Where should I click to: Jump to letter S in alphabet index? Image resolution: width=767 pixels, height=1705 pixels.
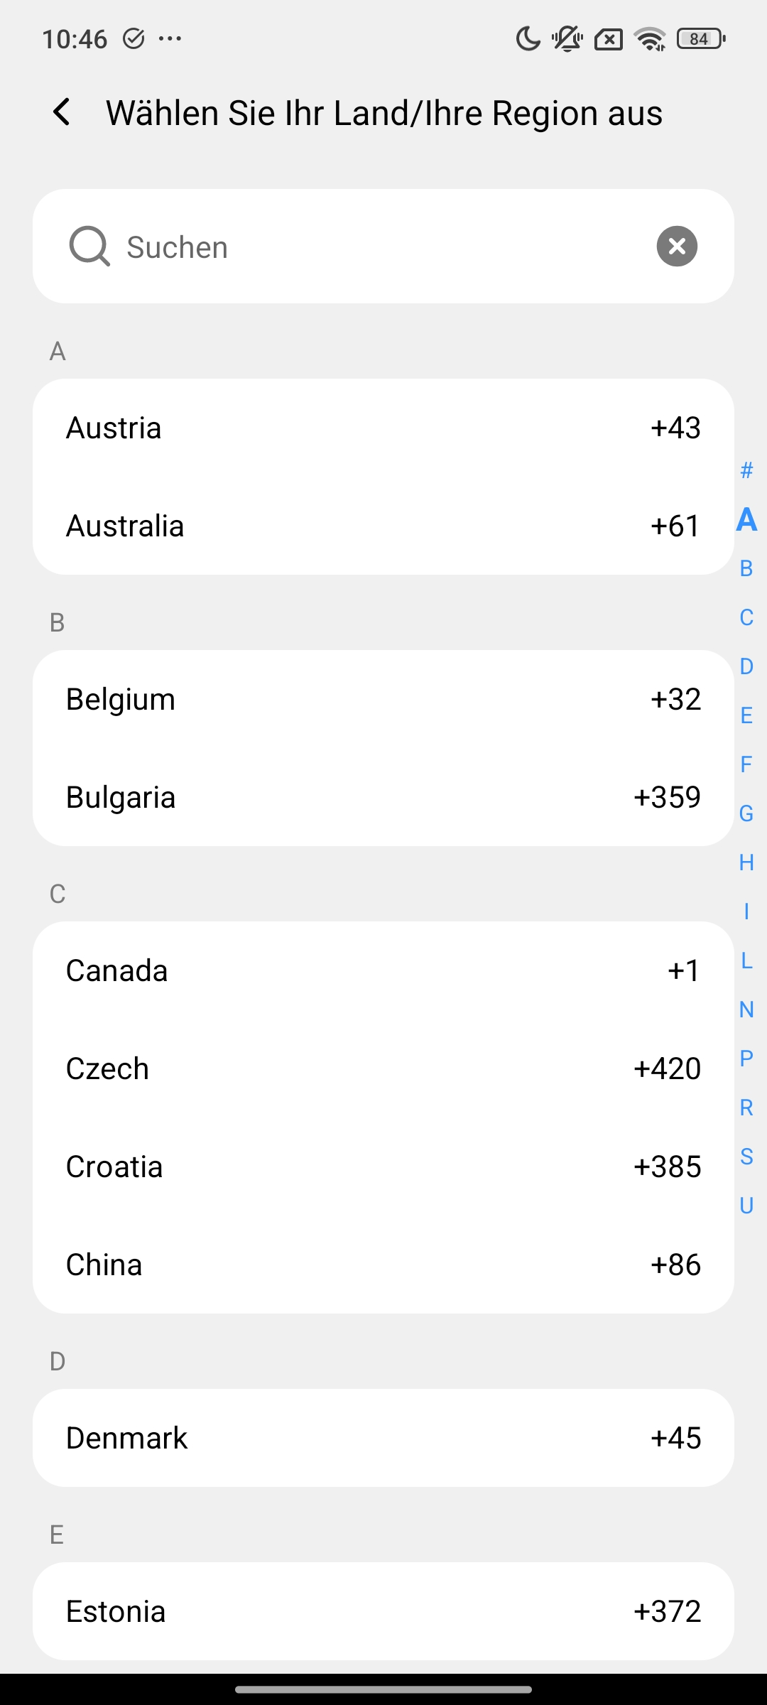[x=746, y=1157]
